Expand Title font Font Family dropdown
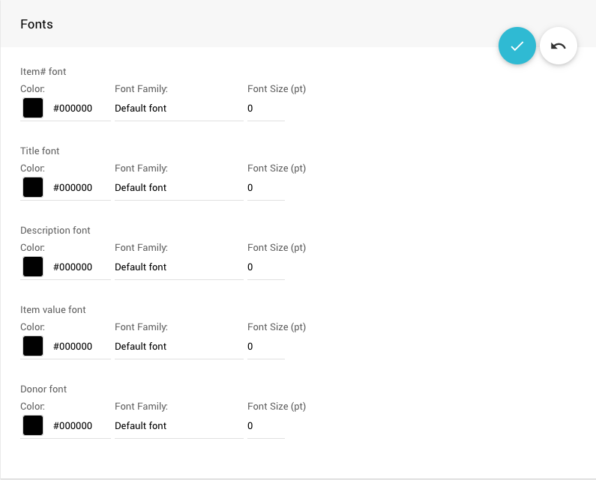The width and height of the screenshot is (596, 480). click(178, 188)
